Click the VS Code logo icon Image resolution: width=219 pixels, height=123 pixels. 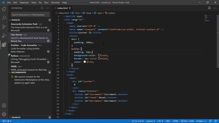3,2
